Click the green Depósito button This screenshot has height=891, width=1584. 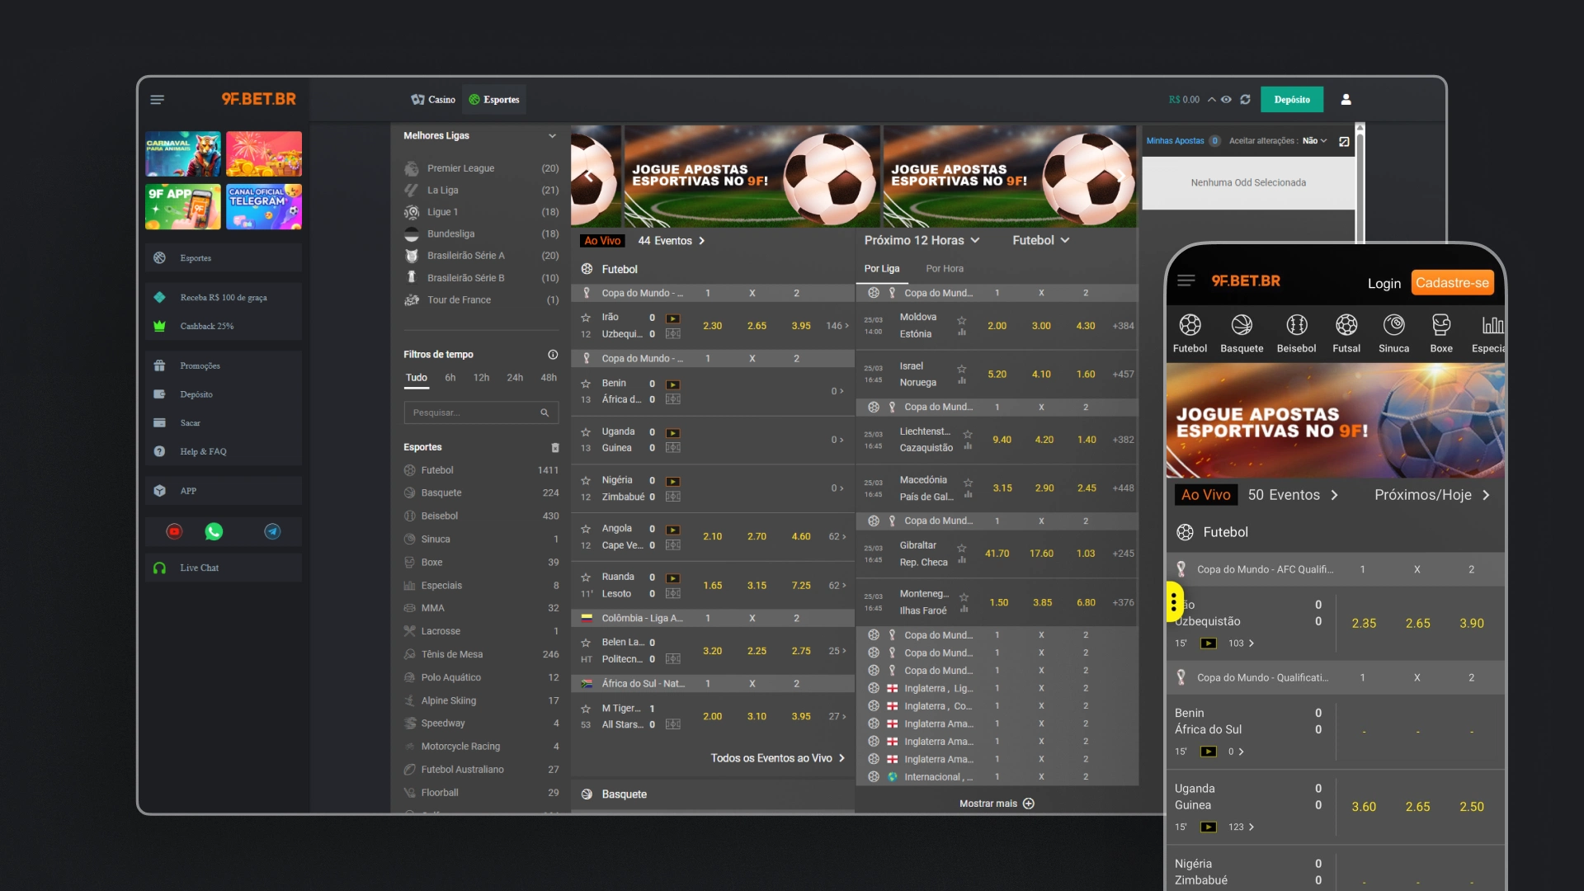click(1292, 100)
